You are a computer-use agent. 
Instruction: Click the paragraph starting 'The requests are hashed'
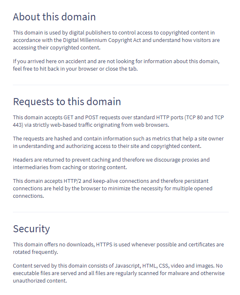[x=118, y=142]
